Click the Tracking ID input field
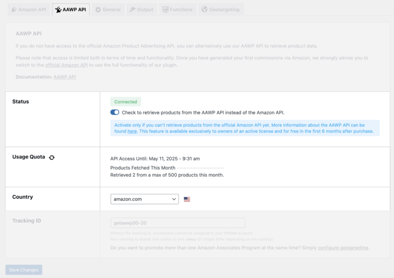The width and height of the screenshot is (394, 278). (x=178, y=223)
